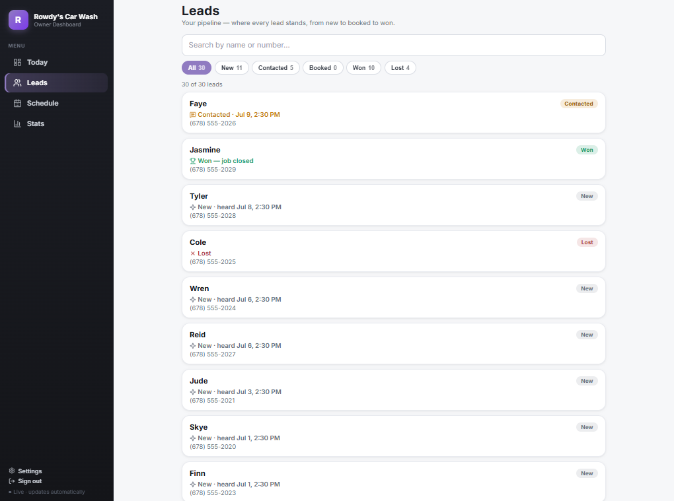The width and height of the screenshot is (674, 501).
Task: Open Reid's lead name
Action: [x=198, y=335]
